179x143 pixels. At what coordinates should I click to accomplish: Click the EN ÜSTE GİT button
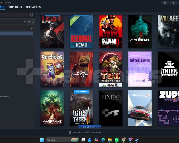click(89, 127)
